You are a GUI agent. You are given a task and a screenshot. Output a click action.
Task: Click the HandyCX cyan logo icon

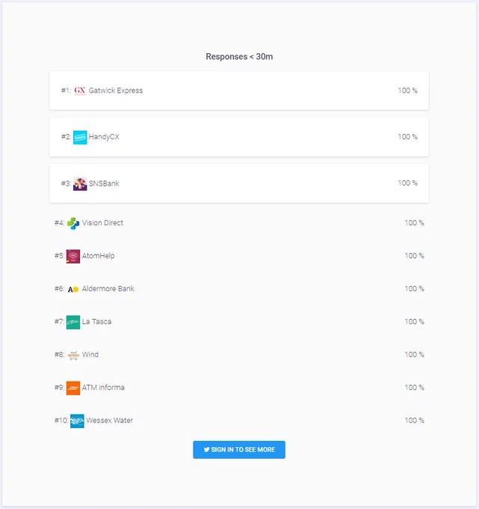point(80,137)
